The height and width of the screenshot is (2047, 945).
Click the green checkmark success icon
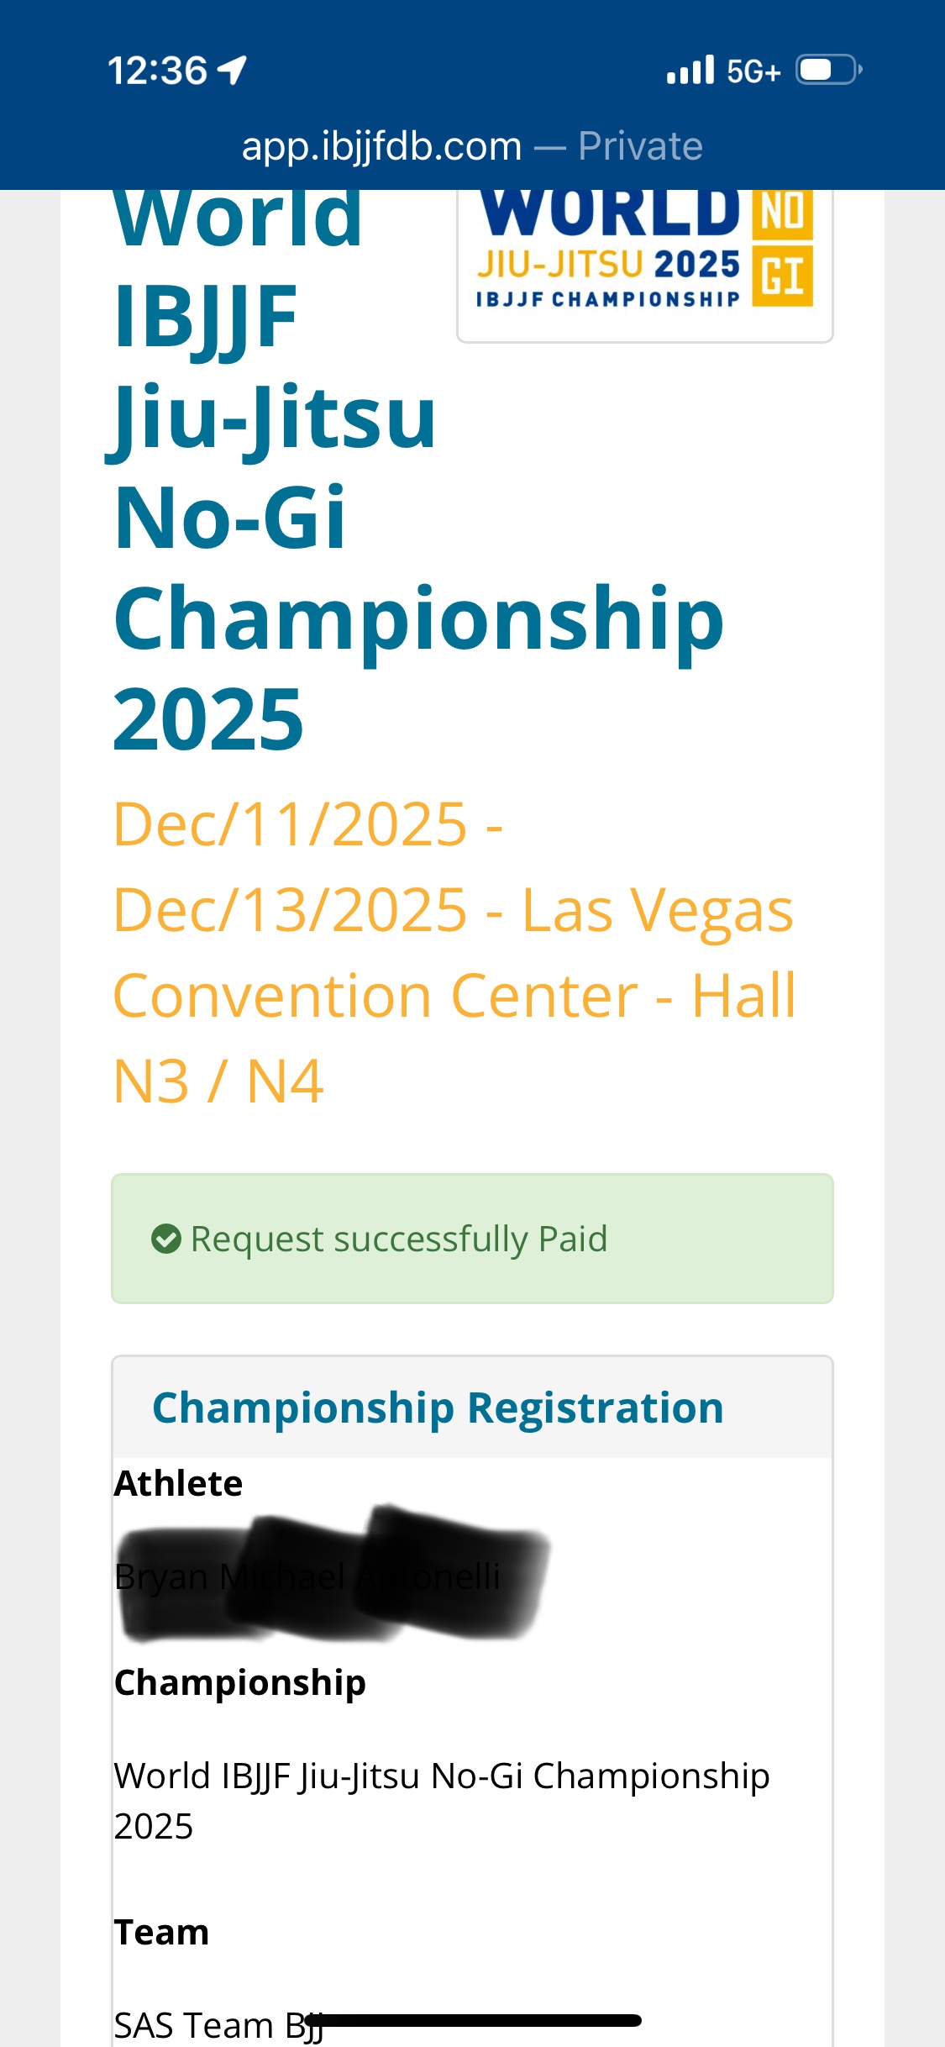pyautogui.click(x=166, y=1239)
